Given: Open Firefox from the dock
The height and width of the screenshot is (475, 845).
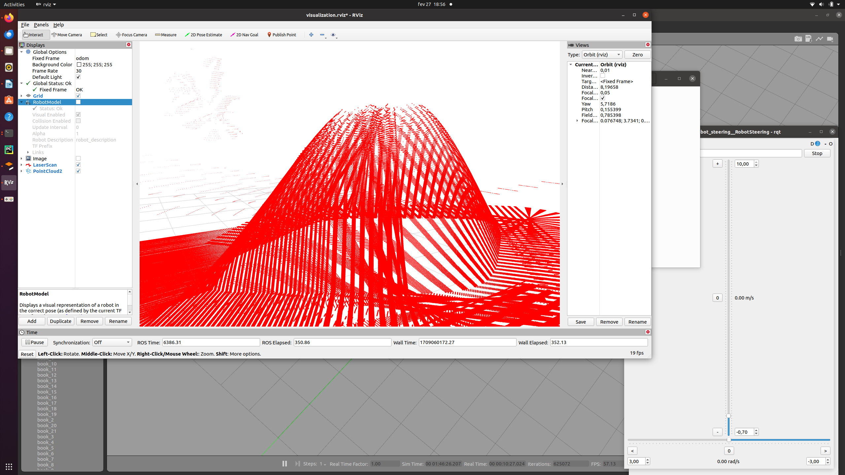Looking at the screenshot, I should [9, 18].
